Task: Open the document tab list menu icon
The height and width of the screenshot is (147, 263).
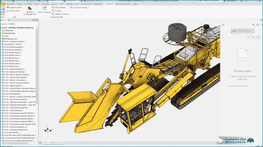Action: pyautogui.click(x=218, y=143)
